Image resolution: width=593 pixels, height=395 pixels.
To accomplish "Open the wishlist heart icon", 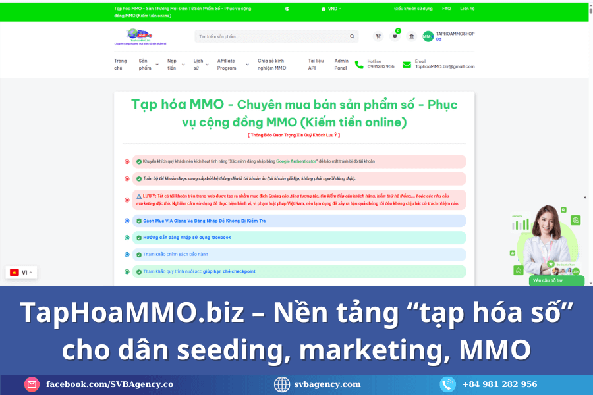I will click(x=395, y=36).
